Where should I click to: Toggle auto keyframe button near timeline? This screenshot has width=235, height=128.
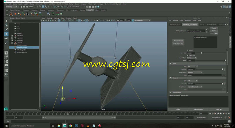pyautogui.click(x=226, y=117)
